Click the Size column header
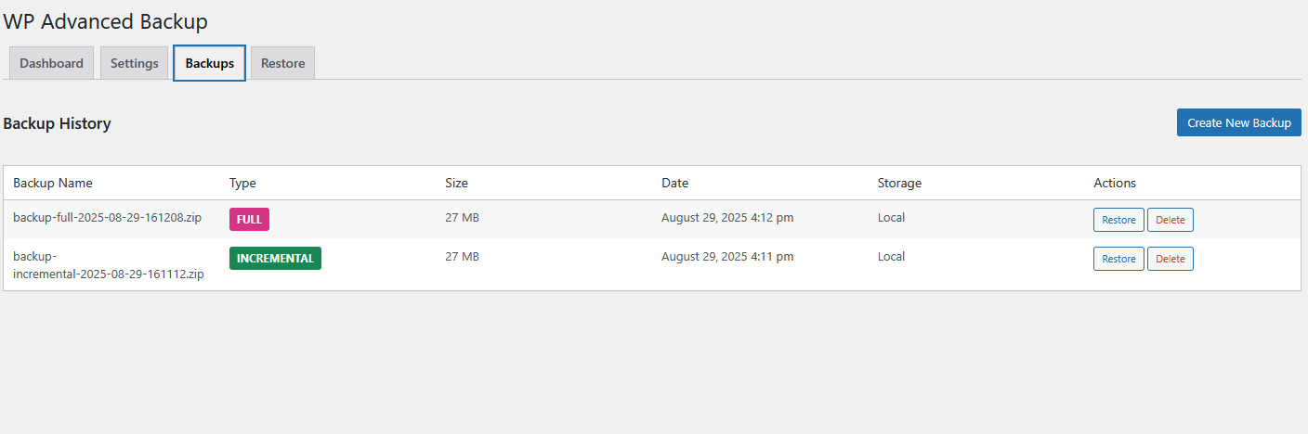The image size is (1308, 434). pos(456,183)
